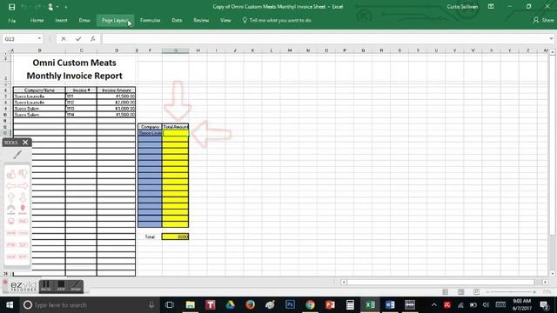This screenshot has height=313, width=557.
Task: Select the Company Name header cell
Action: [39, 90]
